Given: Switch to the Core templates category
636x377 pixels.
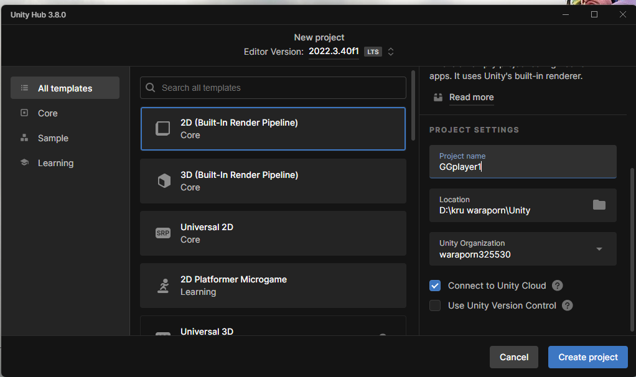Looking at the screenshot, I should click(47, 113).
